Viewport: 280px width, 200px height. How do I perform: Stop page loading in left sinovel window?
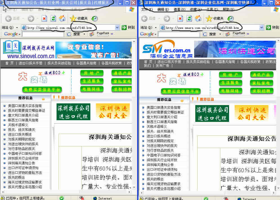coord(44,18)
